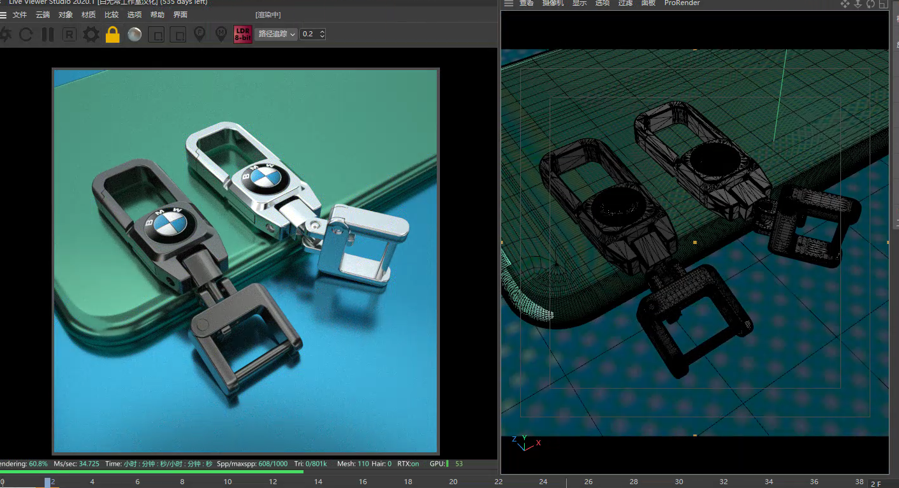Screen dimensions: 899x488
Task: Open the 帮助 menu
Action: pos(157,15)
